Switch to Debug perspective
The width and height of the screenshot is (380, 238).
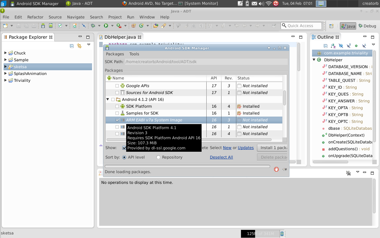(367, 26)
